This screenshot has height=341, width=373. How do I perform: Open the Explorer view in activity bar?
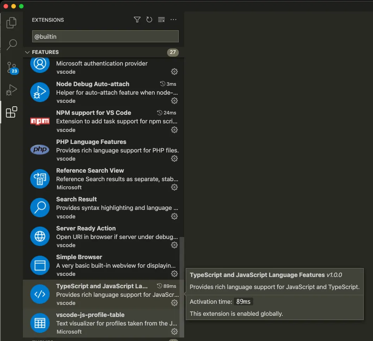(11, 23)
